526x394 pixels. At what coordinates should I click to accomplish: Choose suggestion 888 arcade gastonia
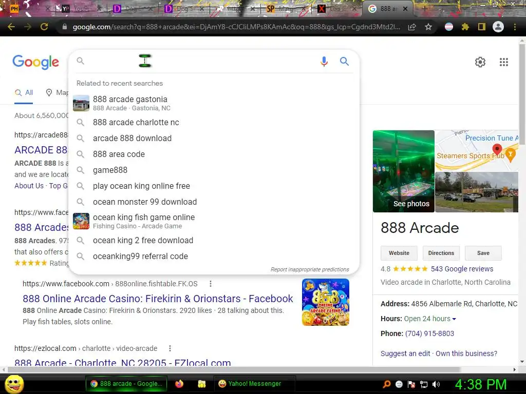coord(214,103)
